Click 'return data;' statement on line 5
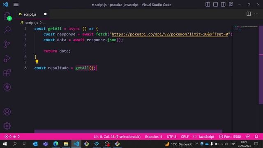Viewport: 263px width, 148px height. coord(57,51)
